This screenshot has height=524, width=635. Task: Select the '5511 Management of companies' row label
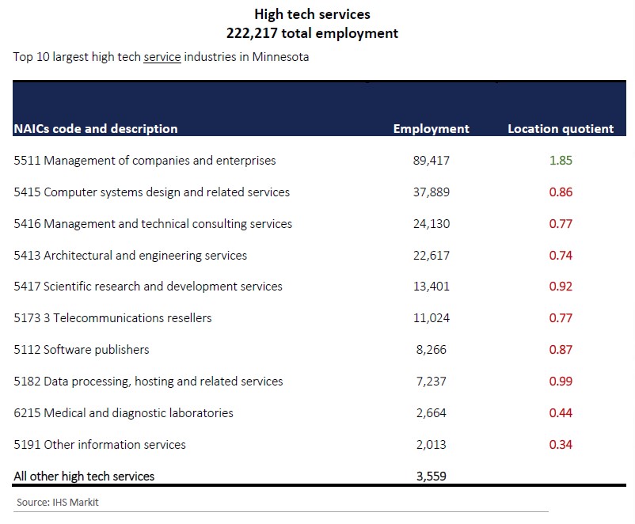tap(145, 161)
